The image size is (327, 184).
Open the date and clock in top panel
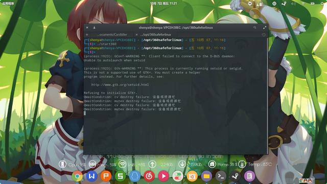[163, 4]
